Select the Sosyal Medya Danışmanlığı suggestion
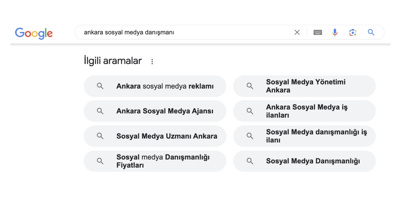 coord(304,161)
